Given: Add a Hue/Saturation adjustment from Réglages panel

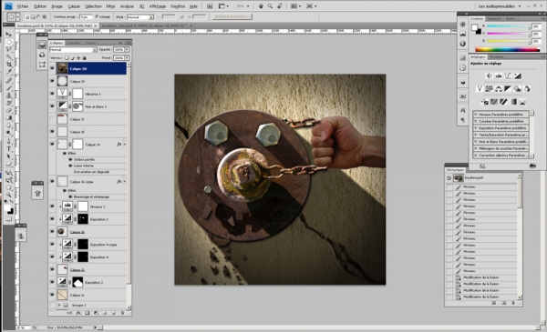Looking at the screenshot, I should click(x=489, y=89).
